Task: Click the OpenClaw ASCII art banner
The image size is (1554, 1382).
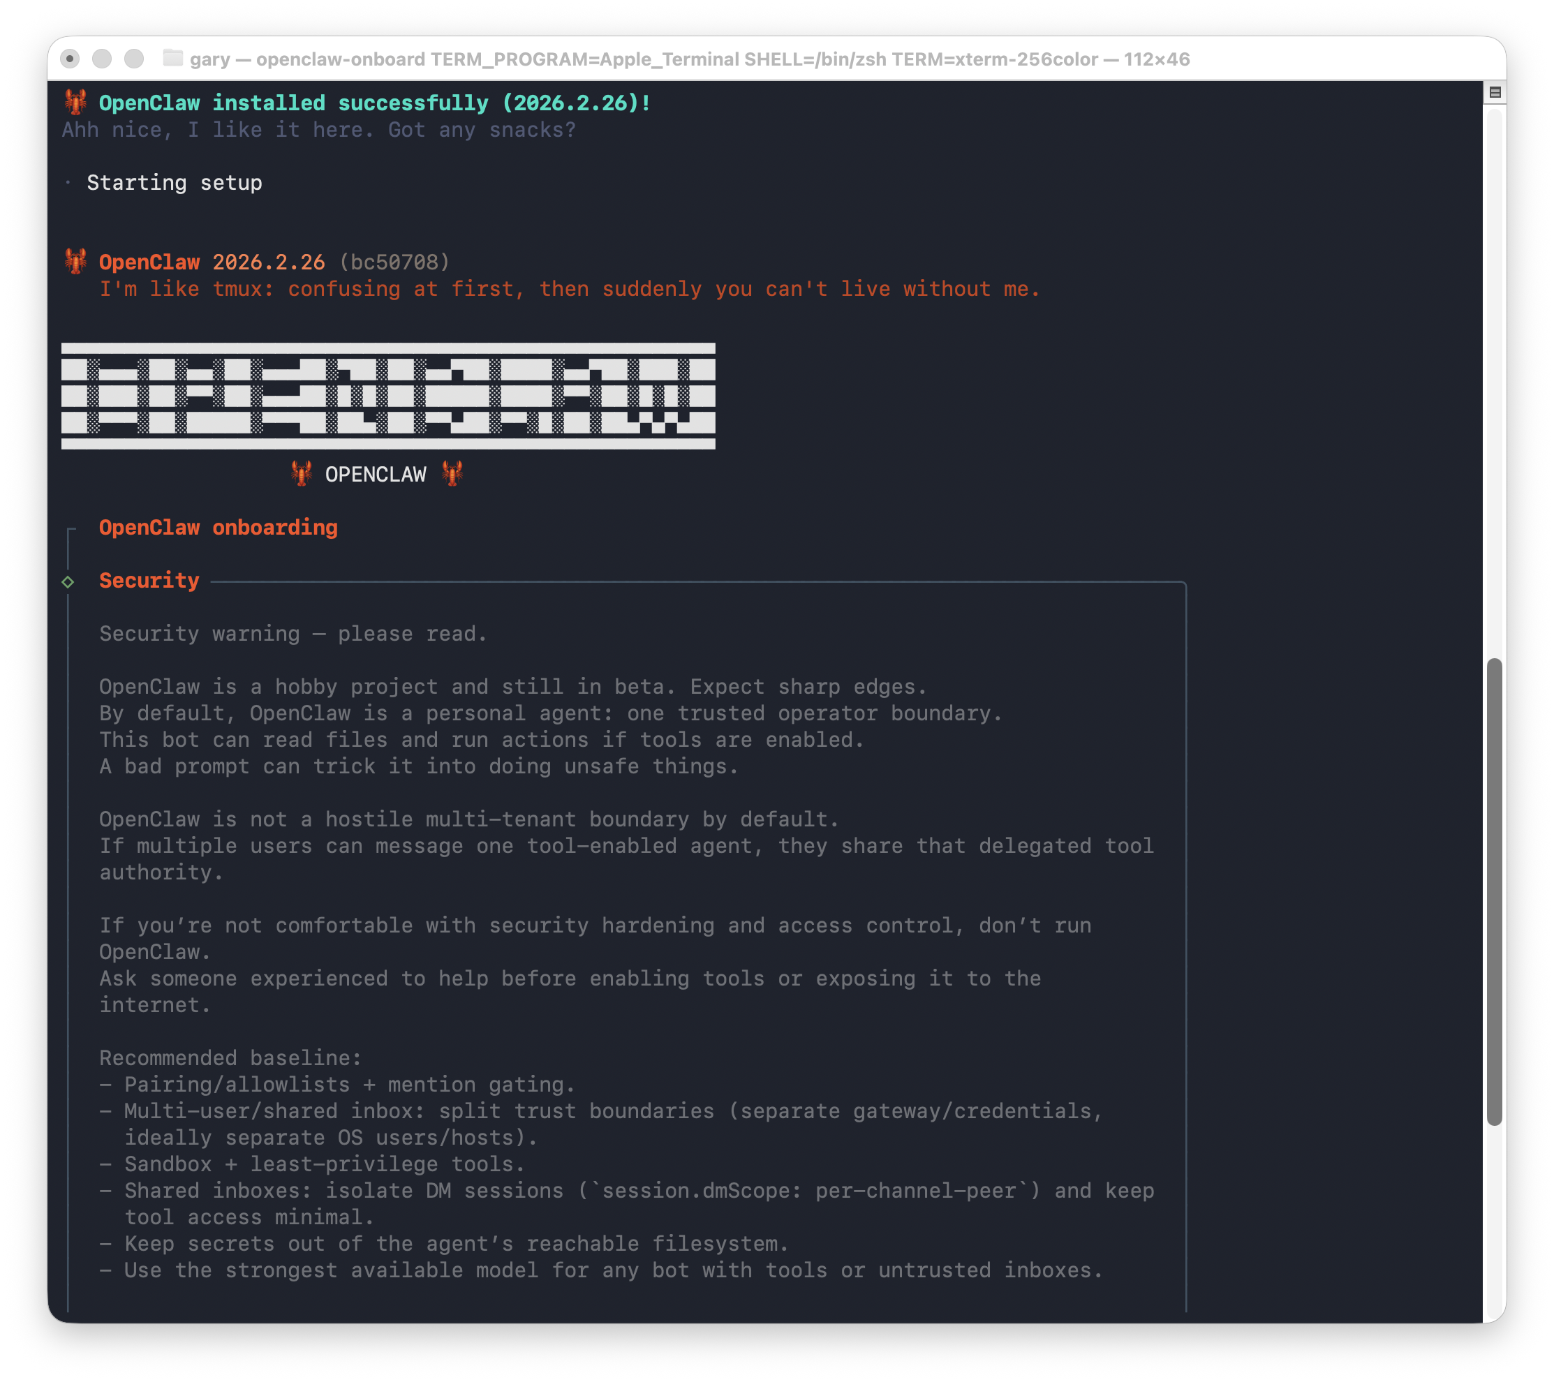Action: (x=387, y=396)
